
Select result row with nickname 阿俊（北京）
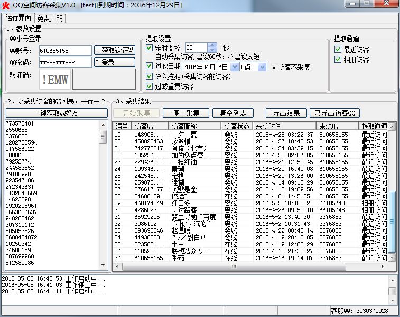point(250,148)
